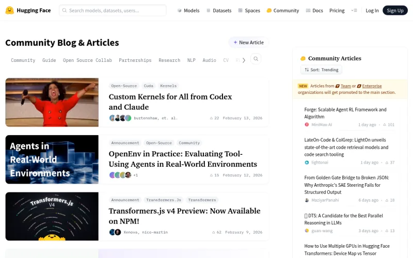Viewport: 413px width, 258px height.
Task: Open the Transformers.js V4 article thumbnail
Action: pyautogui.click(x=52, y=216)
